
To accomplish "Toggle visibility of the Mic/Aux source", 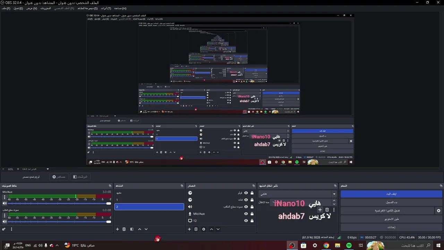I will pyautogui.click(x=246, y=214).
